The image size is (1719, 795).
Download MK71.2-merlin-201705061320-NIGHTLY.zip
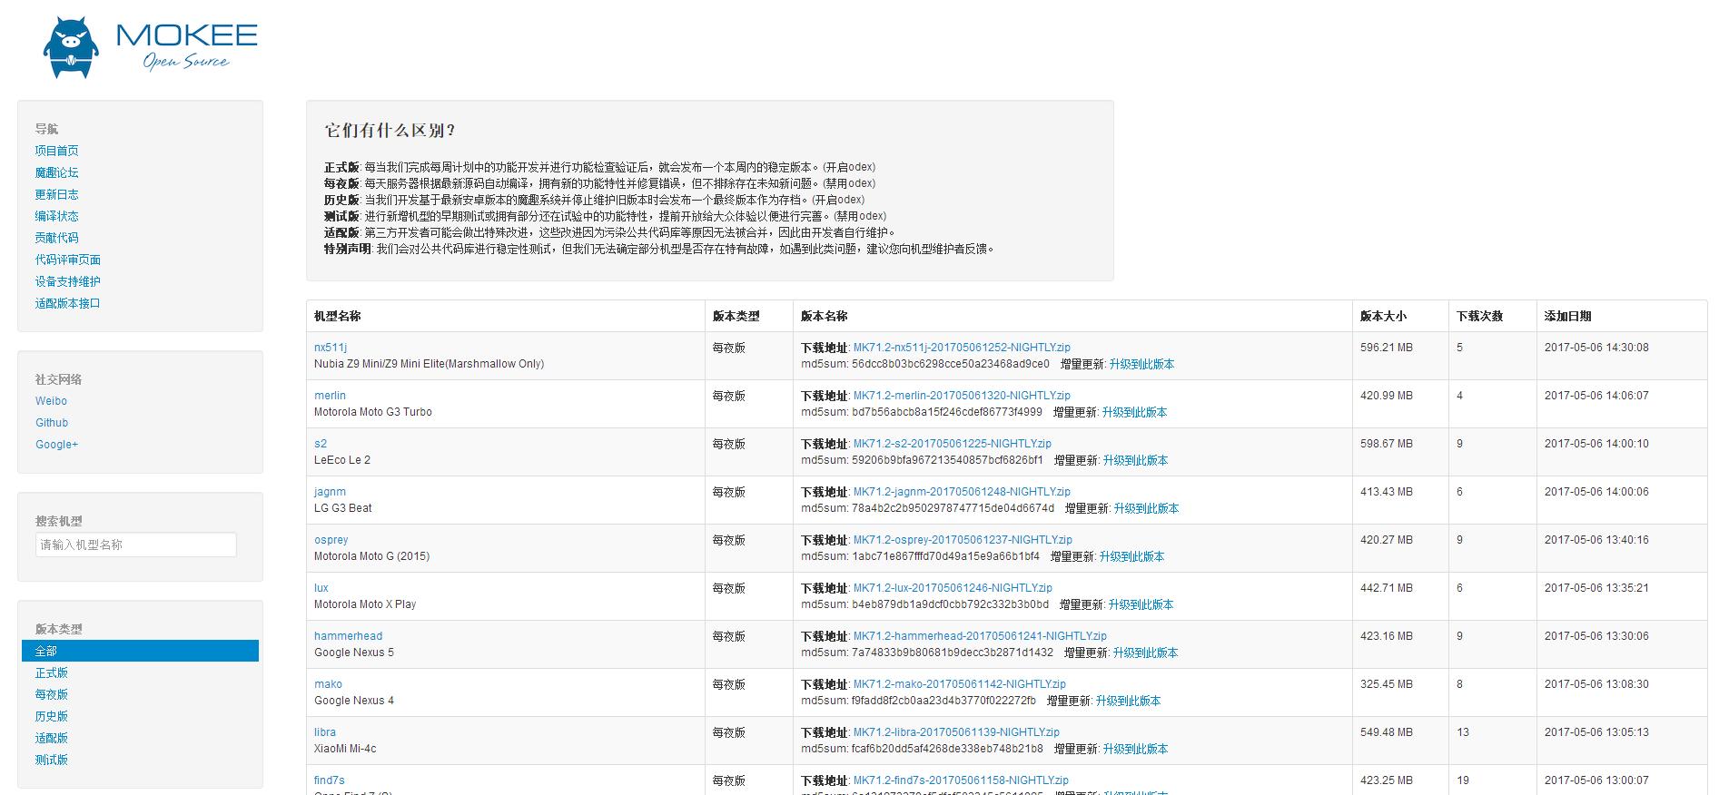[962, 396]
